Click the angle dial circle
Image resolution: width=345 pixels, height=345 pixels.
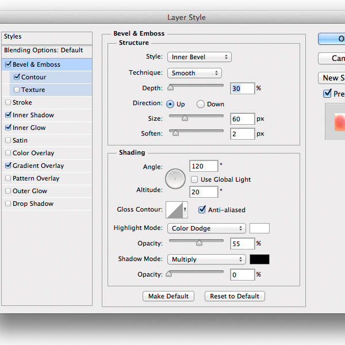[175, 179]
